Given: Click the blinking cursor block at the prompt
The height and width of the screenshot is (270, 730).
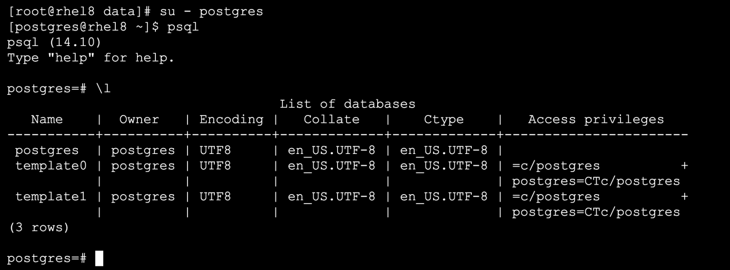Looking at the screenshot, I should tap(99, 259).
